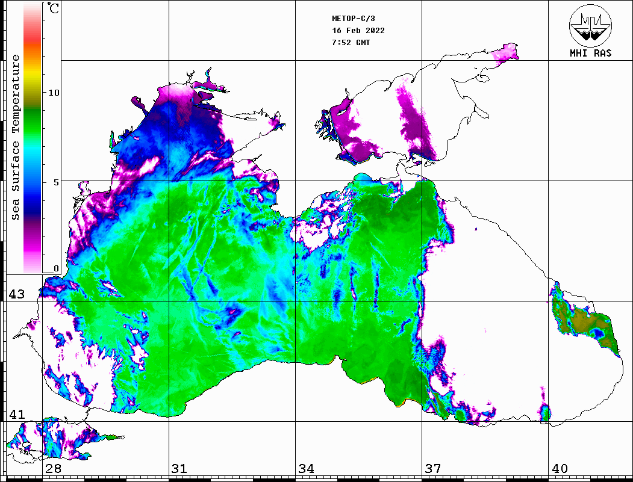Click longitude label '28'
Viewport: 633px width, 482px height.
(53, 469)
